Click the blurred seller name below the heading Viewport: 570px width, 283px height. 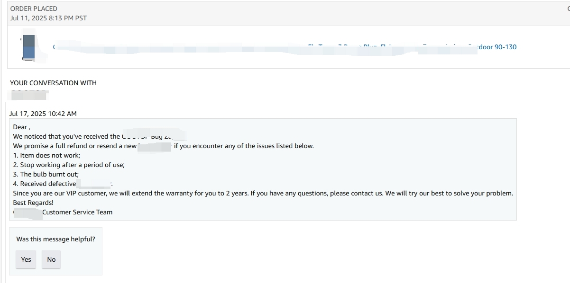coord(28,94)
